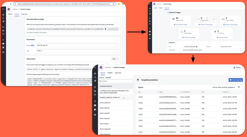Click the Image name field containing hello-world
The image size is (247, 137).
(x=78, y=45)
